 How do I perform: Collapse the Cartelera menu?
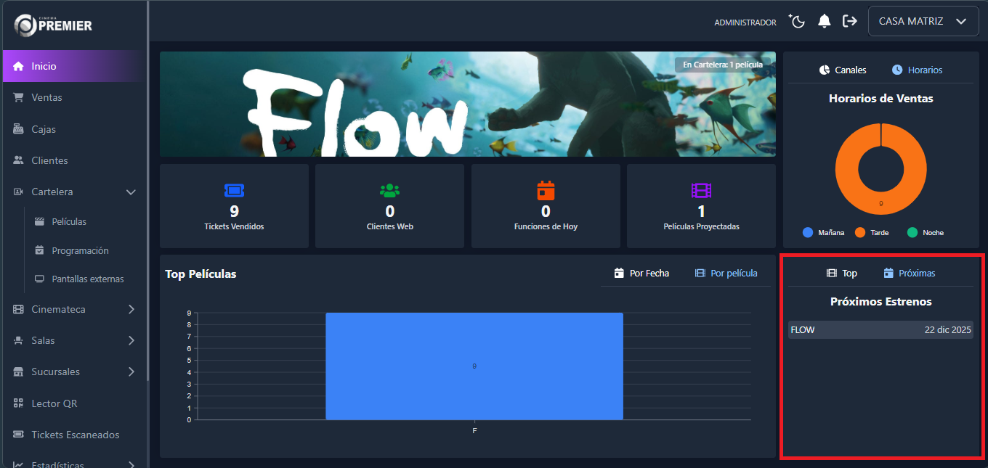pyautogui.click(x=131, y=192)
